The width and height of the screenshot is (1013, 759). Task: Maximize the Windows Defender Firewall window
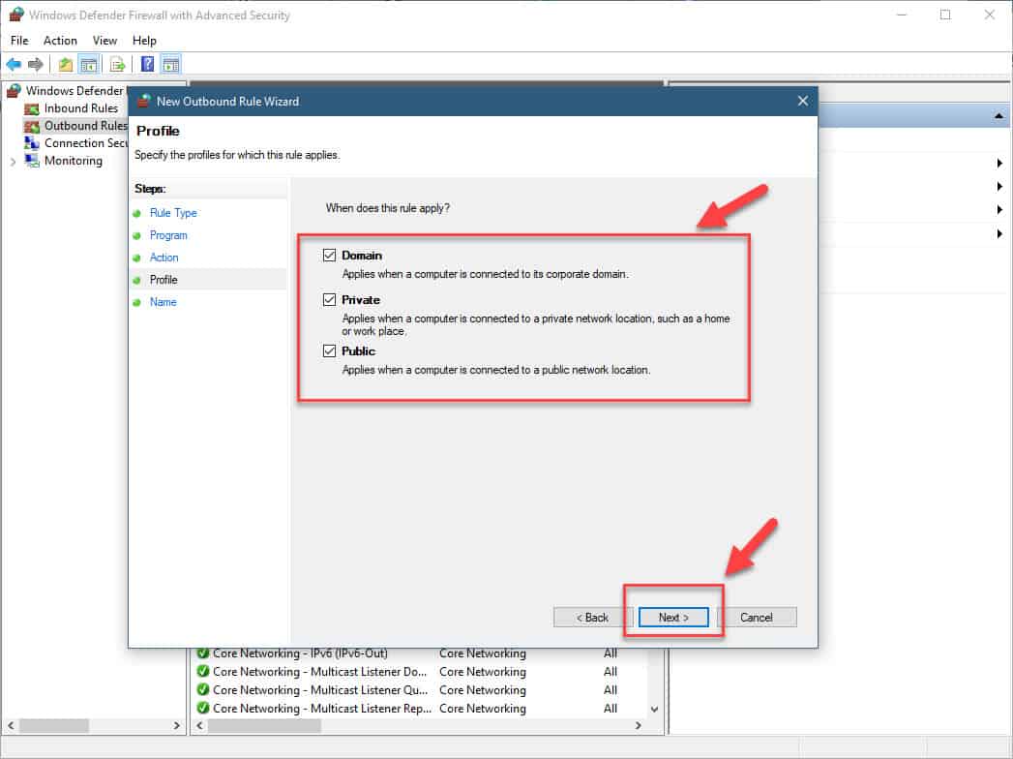click(945, 15)
